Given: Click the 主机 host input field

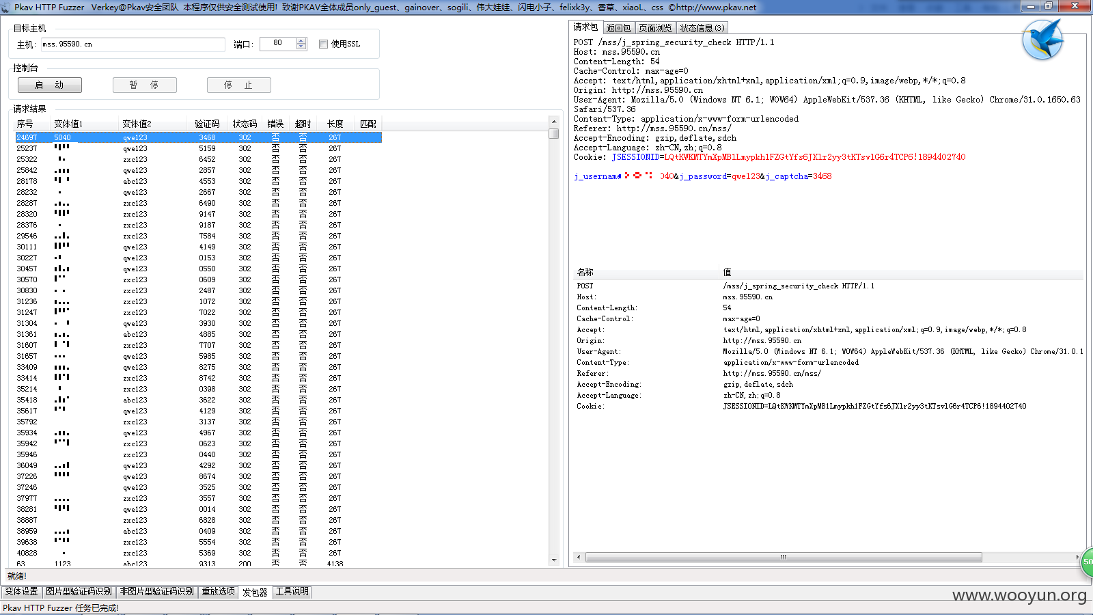Looking at the screenshot, I should pos(133,44).
